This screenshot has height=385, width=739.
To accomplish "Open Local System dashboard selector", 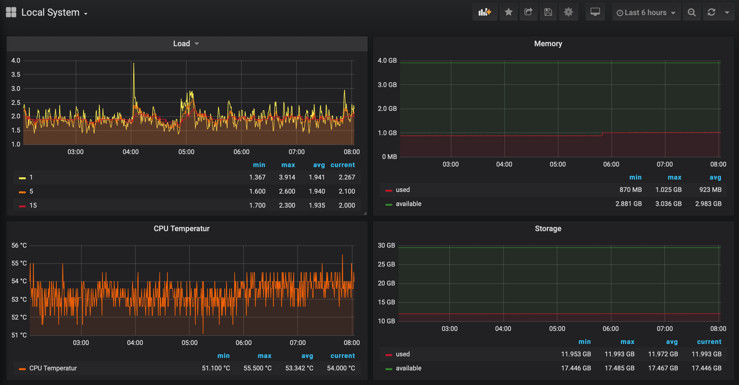I will coord(54,13).
